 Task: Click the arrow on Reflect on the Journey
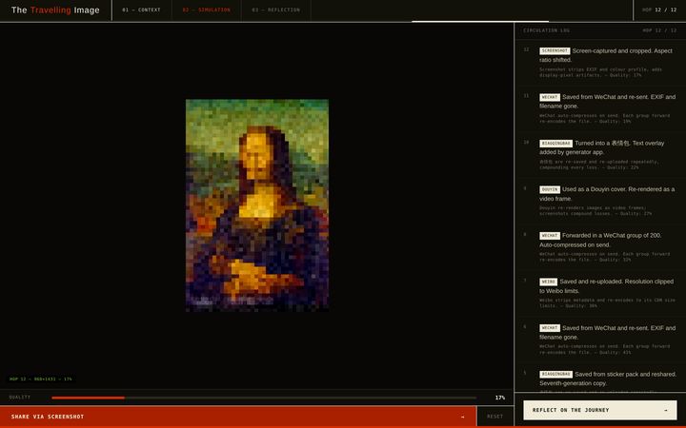click(x=666, y=410)
